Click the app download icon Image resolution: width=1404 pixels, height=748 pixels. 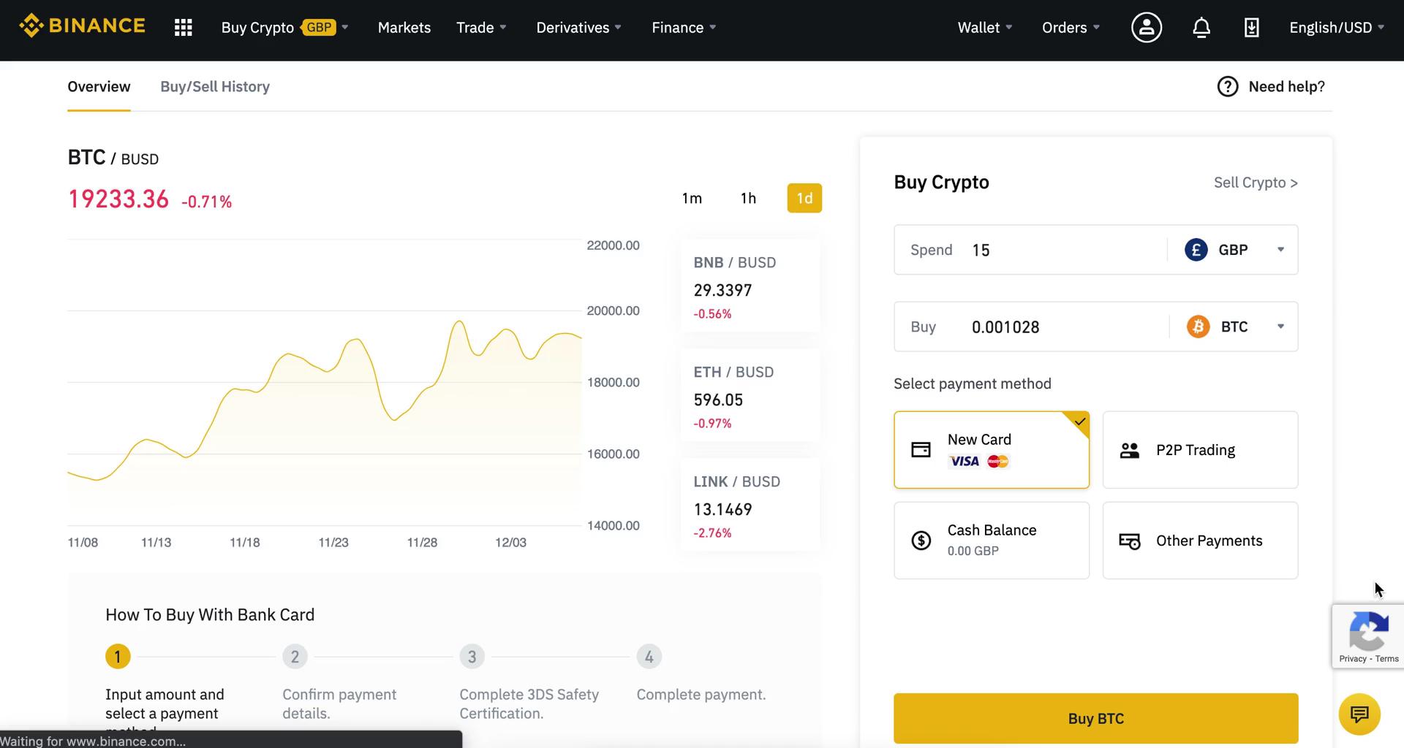1252,28
